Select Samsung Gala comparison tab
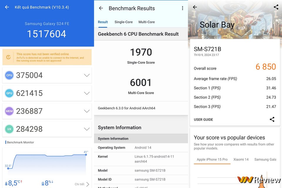Viewport: 282px width, 188px height. coord(265,160)
